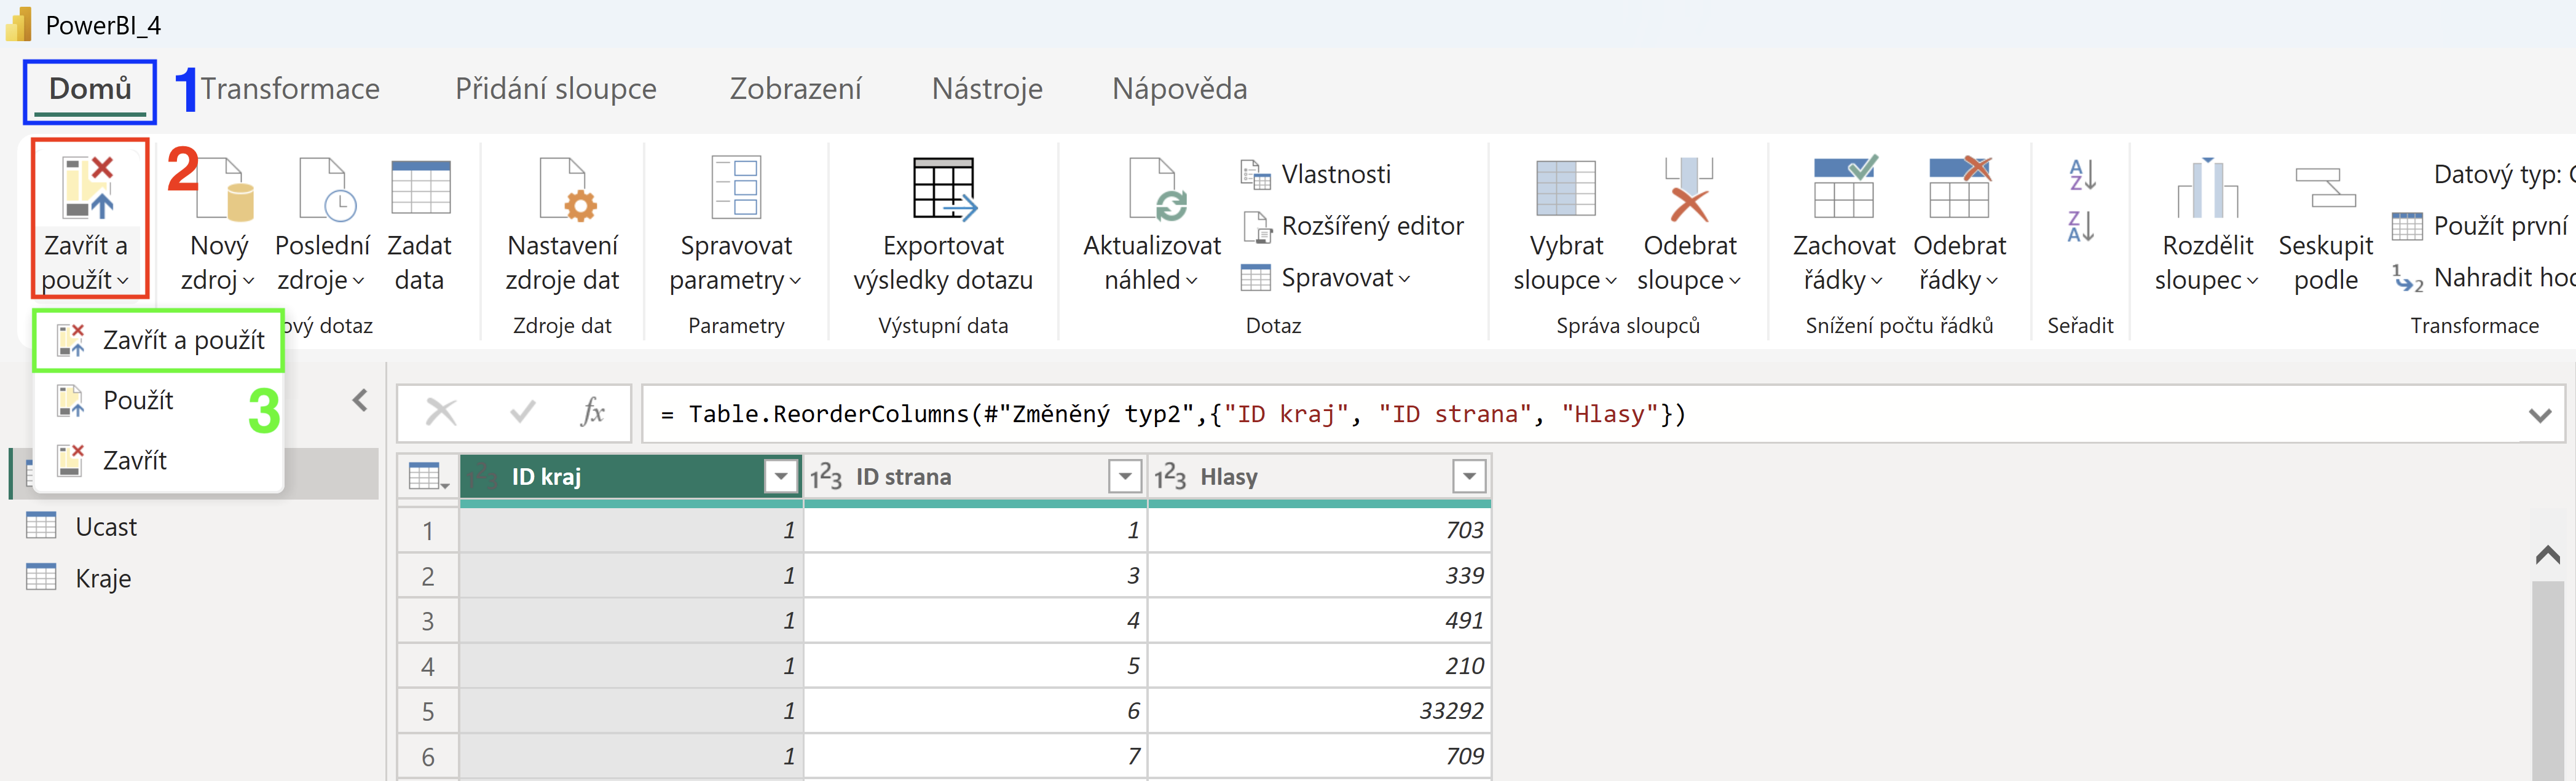Open query Vlastnosti
This screenshot has height=781, width=2576.
(x=1316, y=174)
